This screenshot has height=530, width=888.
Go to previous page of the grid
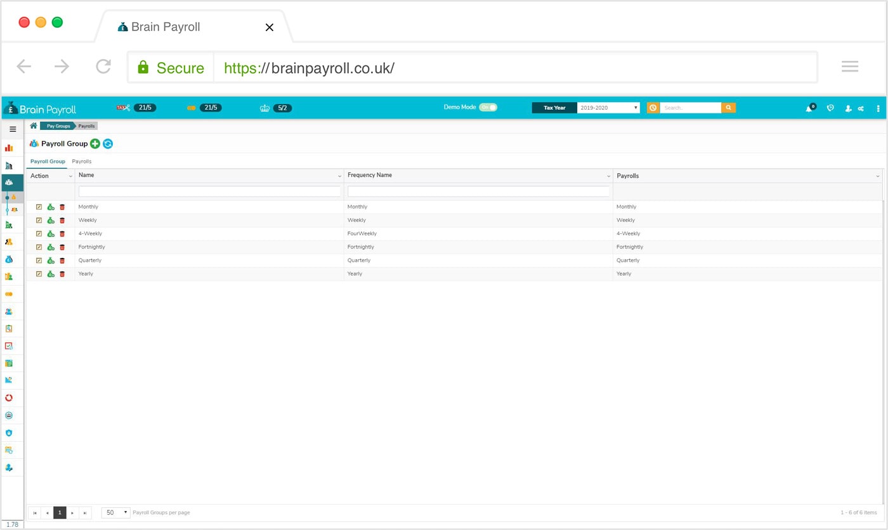click(x=47, y=513)
